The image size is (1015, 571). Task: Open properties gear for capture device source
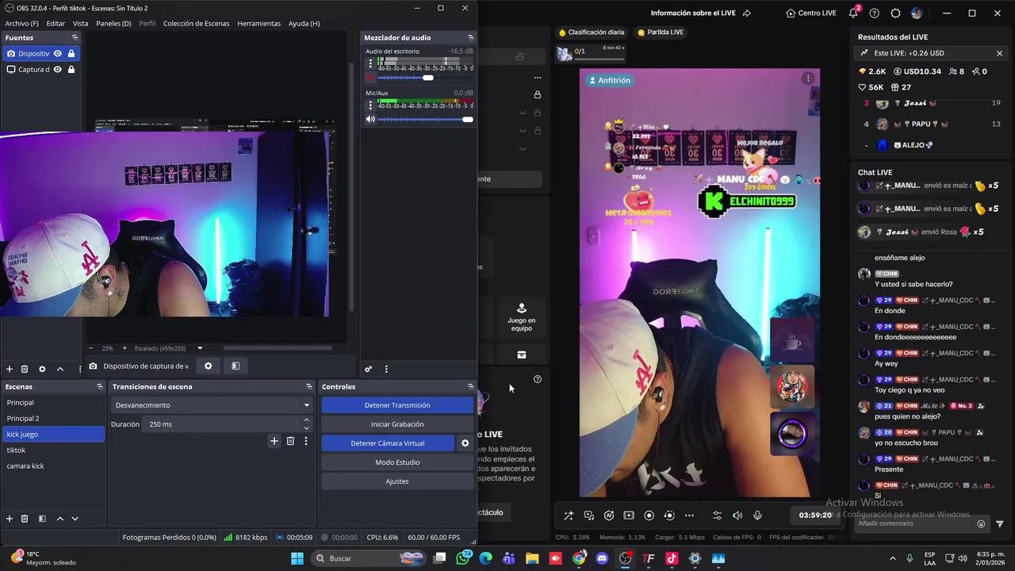point(209,366)
